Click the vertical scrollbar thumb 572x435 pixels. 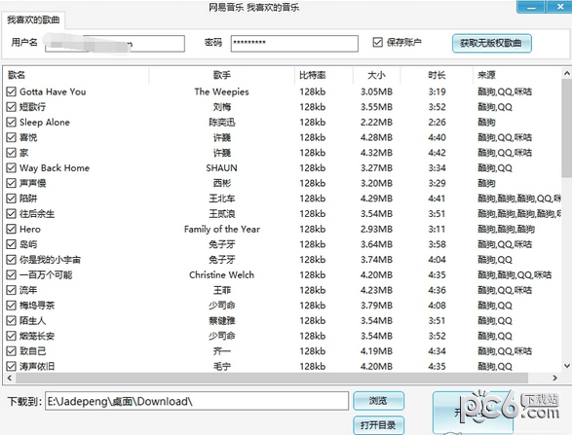[x=566, y=128]
